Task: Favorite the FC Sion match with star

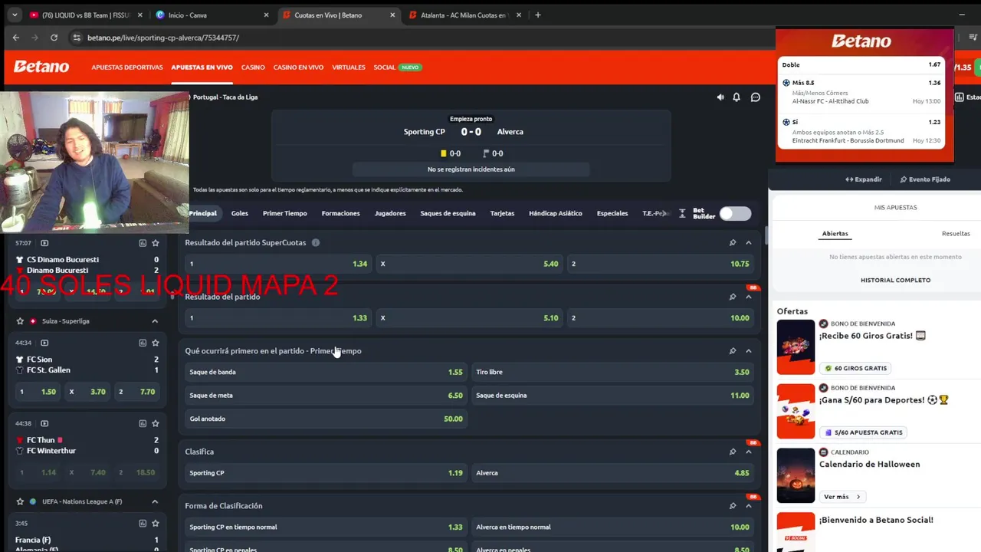Action: 156,343
